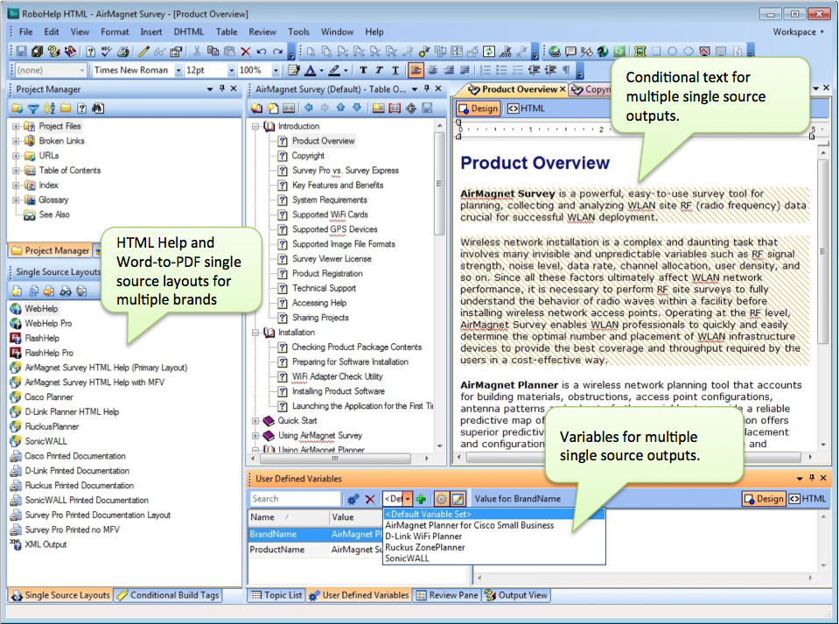Click the Paste clipboard icon
Viewport: 839px width, 624px height.
coord(229,52)
